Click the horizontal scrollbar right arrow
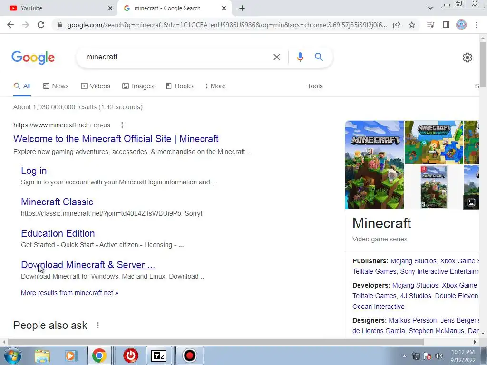The width and height of the screenshot is (487, 365). (x=475, y=342)
